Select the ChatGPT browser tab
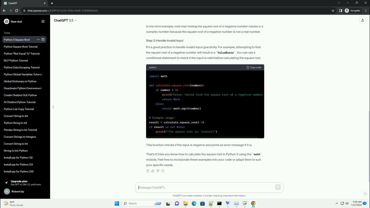 [25, 3]
